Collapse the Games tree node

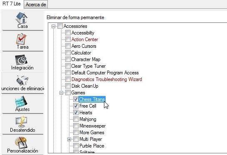[x=62, y=93]
